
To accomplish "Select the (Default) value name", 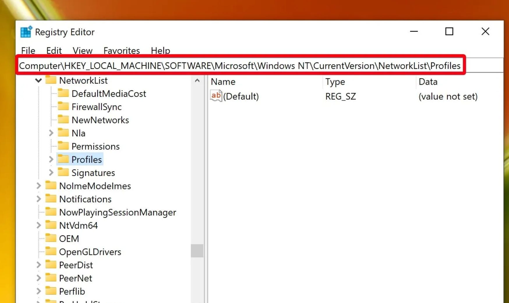I will (x=241, y=96).
